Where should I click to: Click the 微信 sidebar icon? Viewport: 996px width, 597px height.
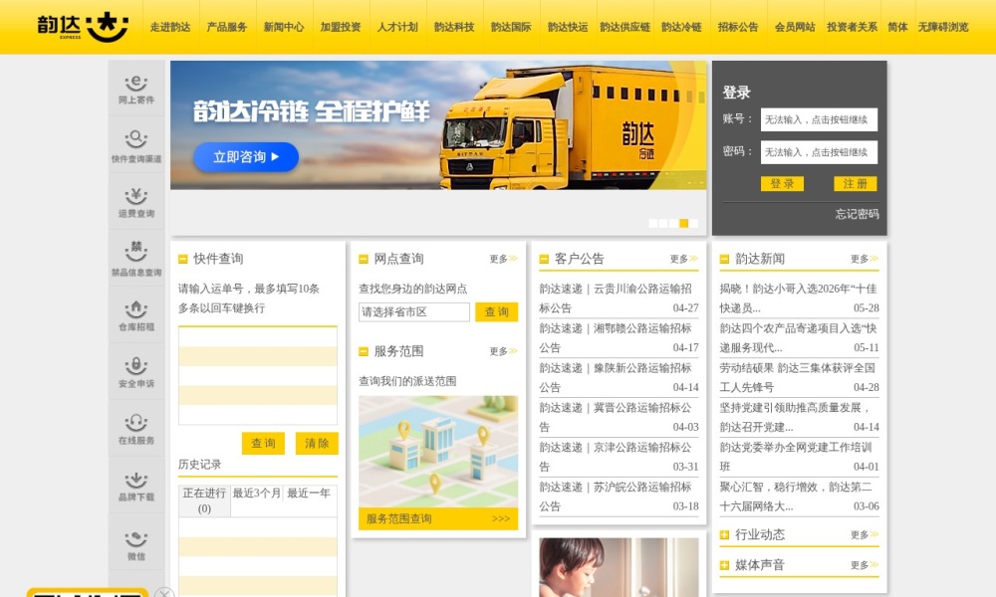136,542
